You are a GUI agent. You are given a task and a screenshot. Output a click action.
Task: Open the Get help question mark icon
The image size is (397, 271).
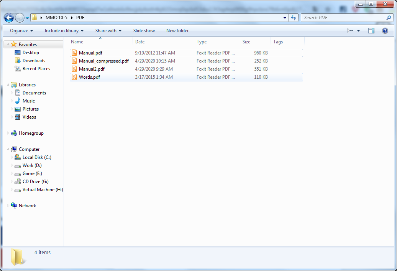coord(385,31)
